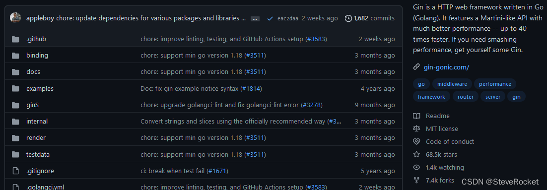Screen dimensions: 547x190
Task: Click the Readme book icon
Action: (416, 116)
